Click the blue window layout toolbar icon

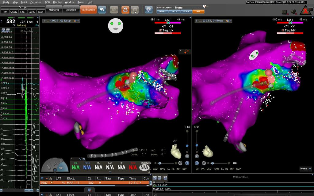[149, 9]
